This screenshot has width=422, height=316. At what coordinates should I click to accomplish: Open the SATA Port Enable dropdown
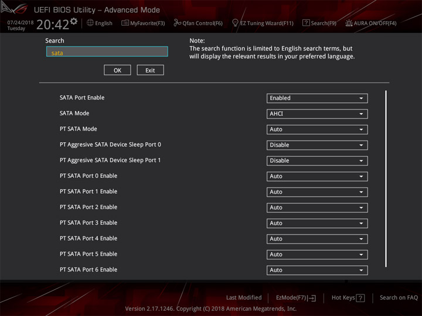[317, 98]
